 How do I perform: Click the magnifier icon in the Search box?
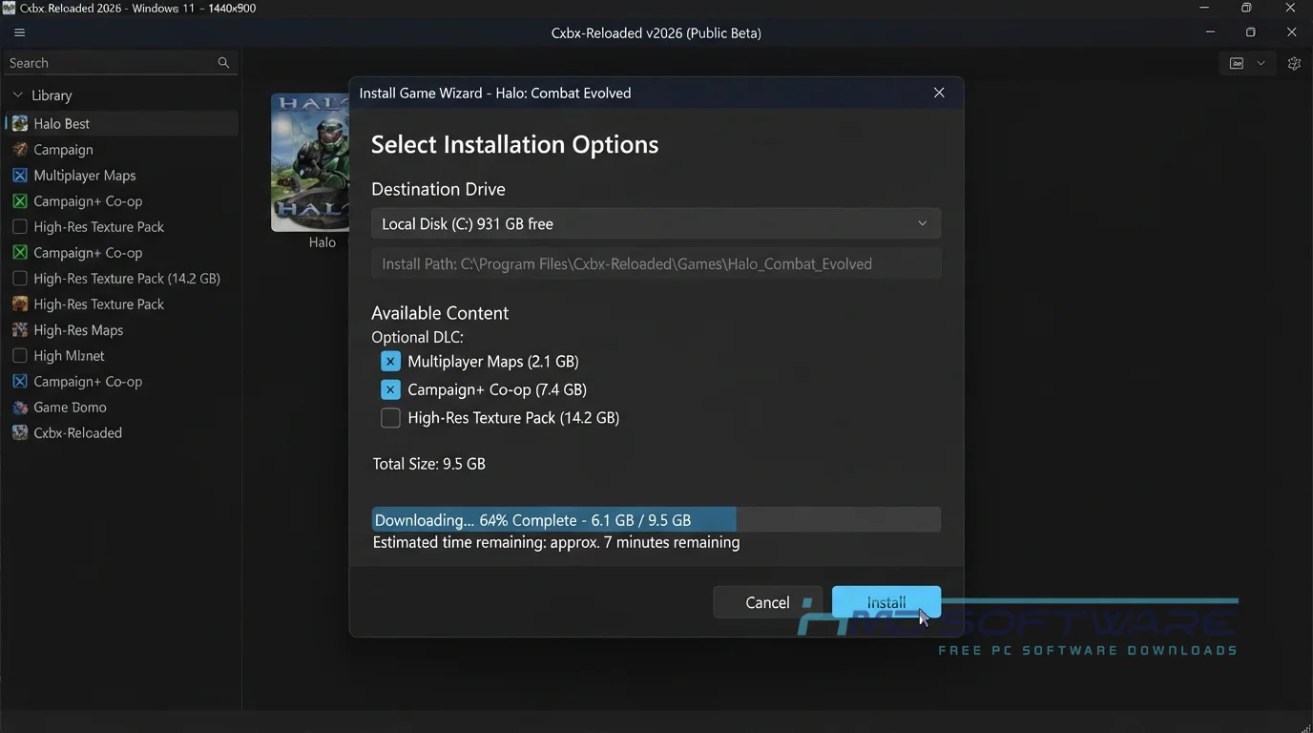pos(223,63)
